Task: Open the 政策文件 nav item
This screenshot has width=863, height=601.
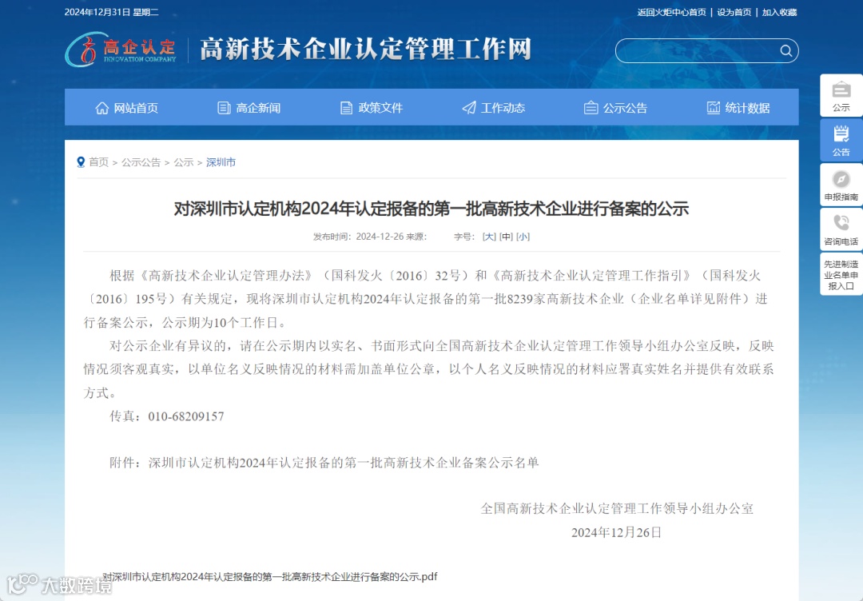Action: (x=371, y=108)
